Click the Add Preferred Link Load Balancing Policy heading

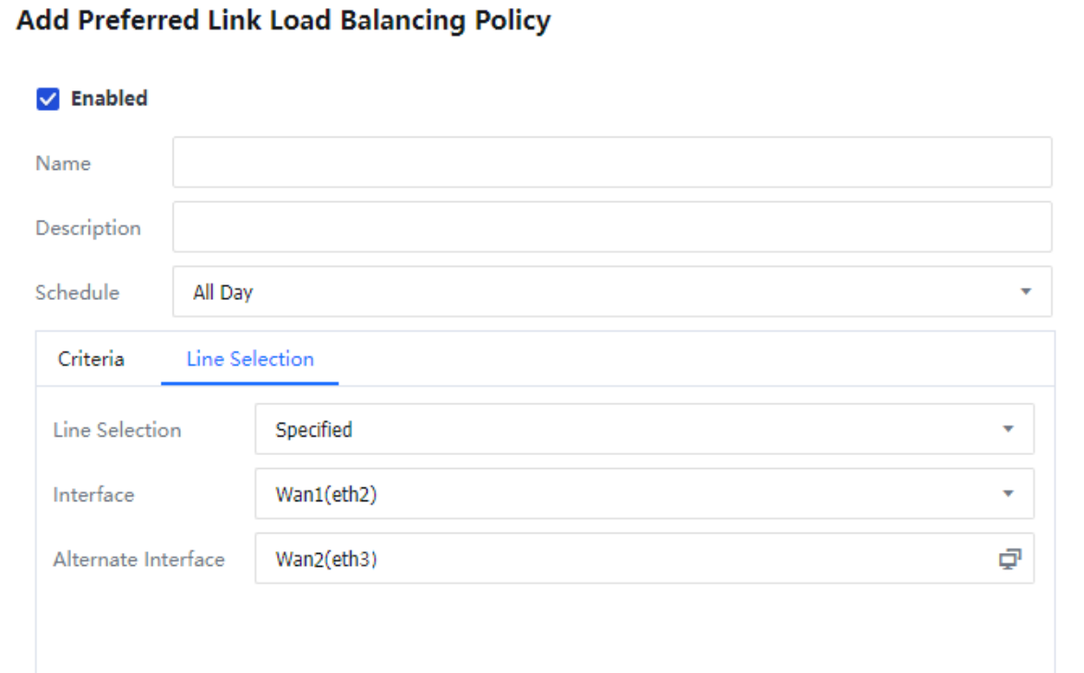point(283,20)
